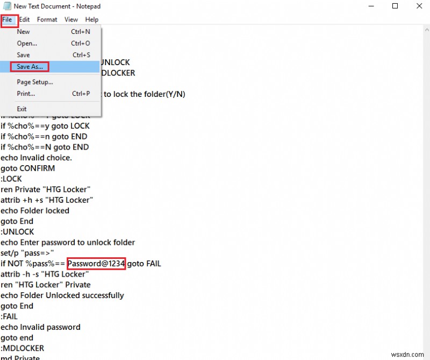Open the View menu

click(x=71, y=19)
